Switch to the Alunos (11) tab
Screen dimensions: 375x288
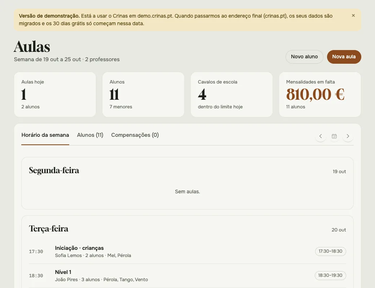90,135
